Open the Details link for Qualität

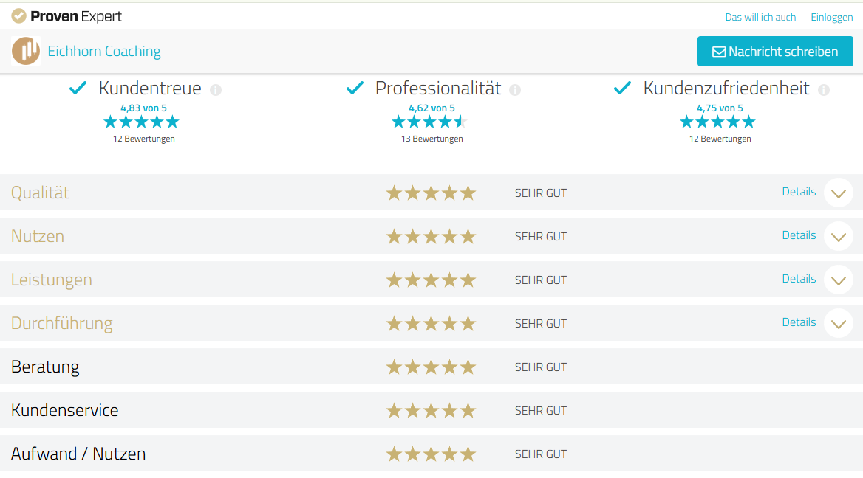799,192
